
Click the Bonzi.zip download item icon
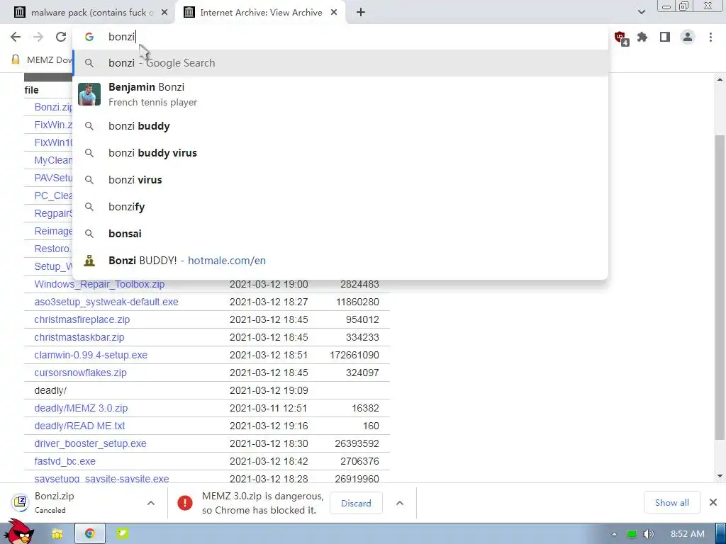click(21, 502)
